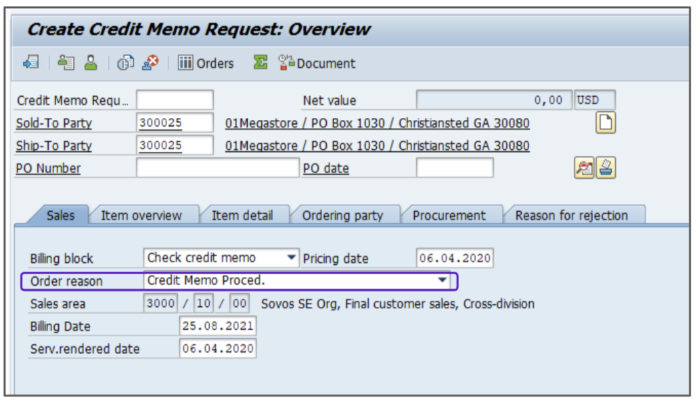The height and width of the screenshot is (405, 697).
Task: Click the green sigma icon
Action: [x=260, y=63]
